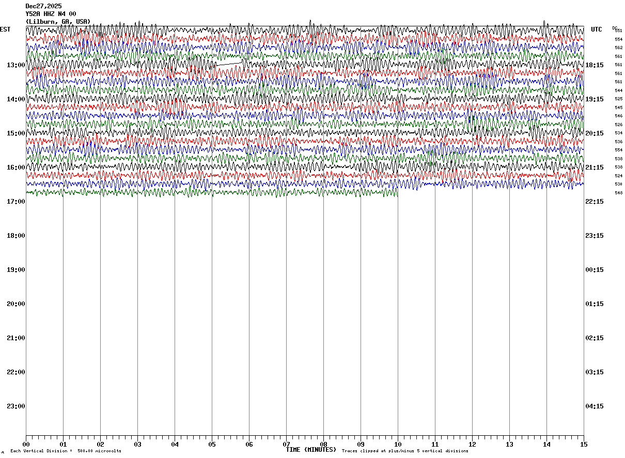Viewport: 625px width, 458px height.
Task: Click the 22:15 UTC time label
Action: point(595,202)
